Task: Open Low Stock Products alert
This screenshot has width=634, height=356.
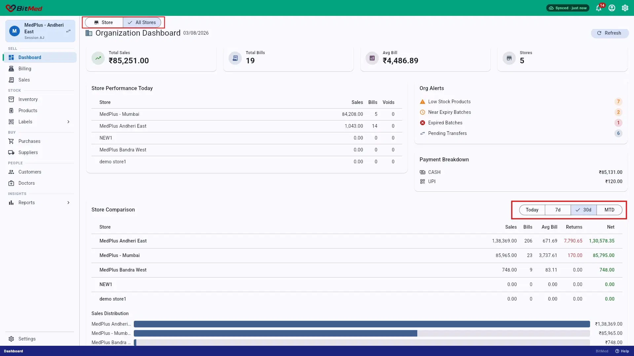Action: point(521,102)
